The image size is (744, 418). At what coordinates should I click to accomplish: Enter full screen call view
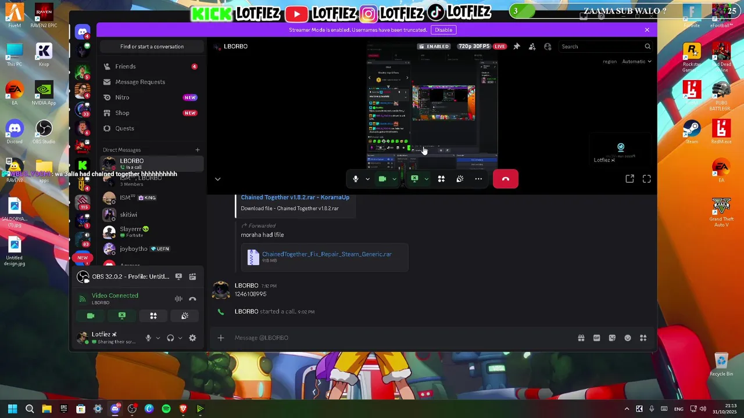coord(647,179)
